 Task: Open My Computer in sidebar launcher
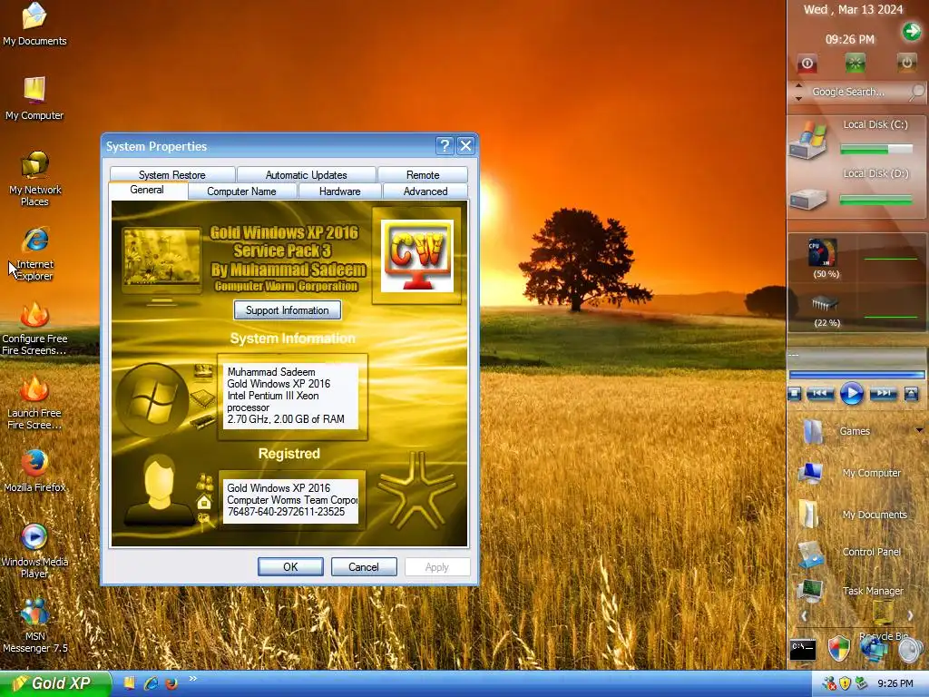(x=810, y=473)
